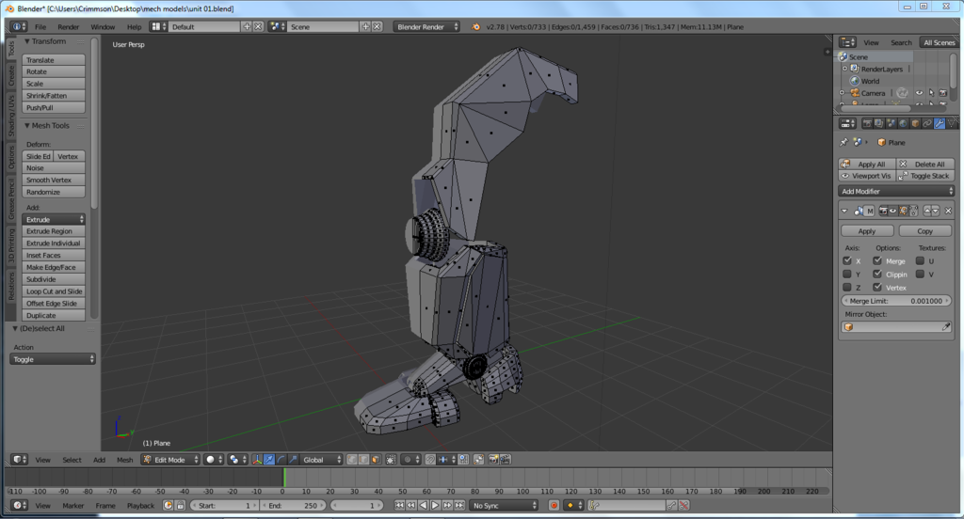Click the OpenGL render image camera icon
The image size is (964, 519).
[x=492, y=460]
